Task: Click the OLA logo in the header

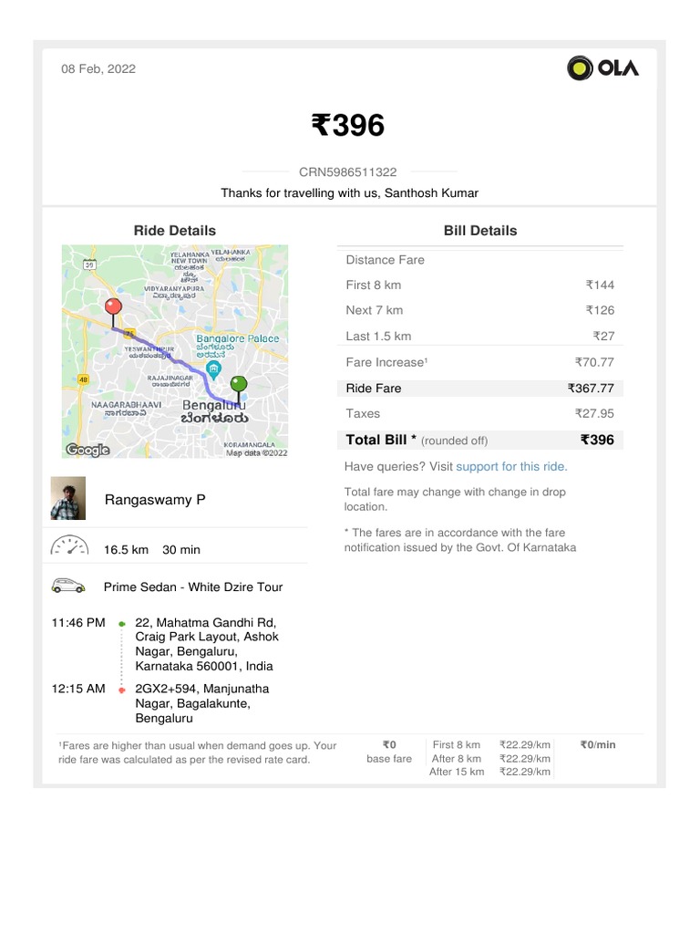Action: click(x=602, y=68)
